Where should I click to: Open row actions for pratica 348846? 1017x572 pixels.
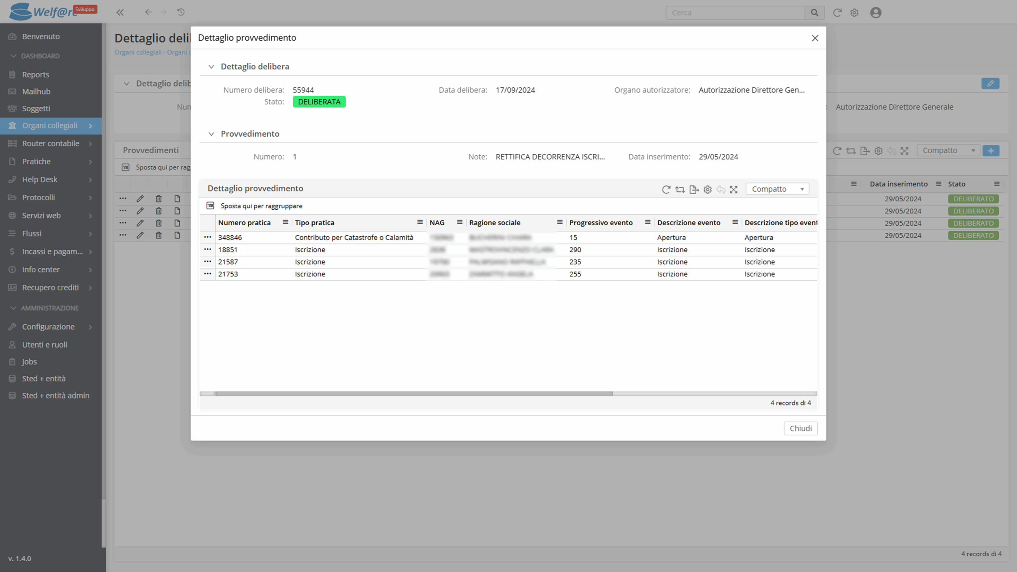pos(207,237)
